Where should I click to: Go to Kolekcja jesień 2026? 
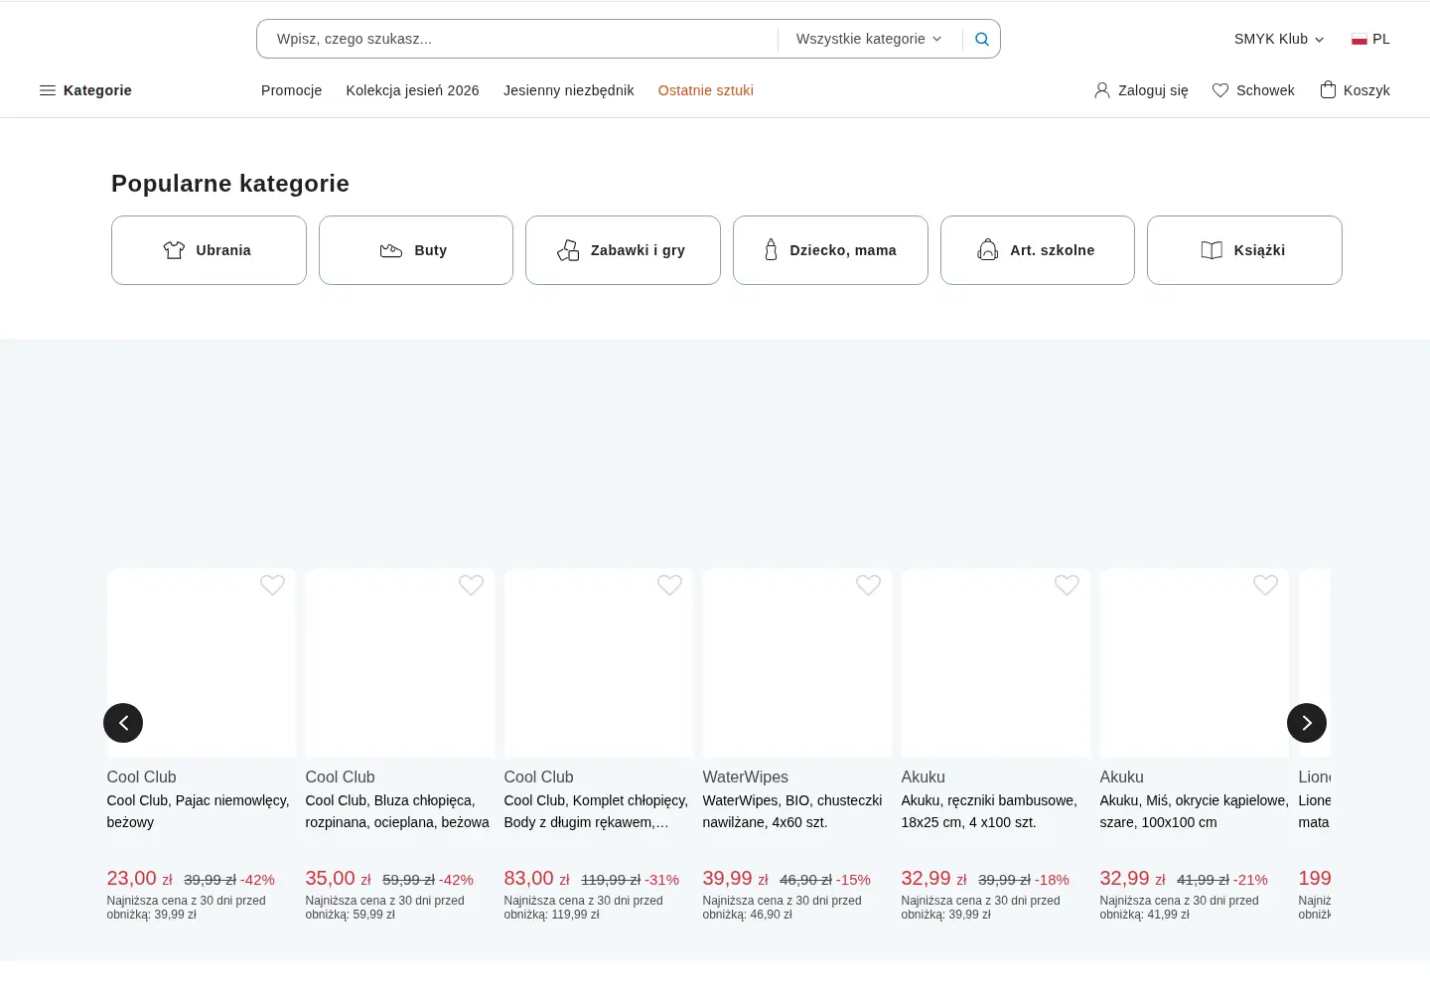tap(412, 90)
